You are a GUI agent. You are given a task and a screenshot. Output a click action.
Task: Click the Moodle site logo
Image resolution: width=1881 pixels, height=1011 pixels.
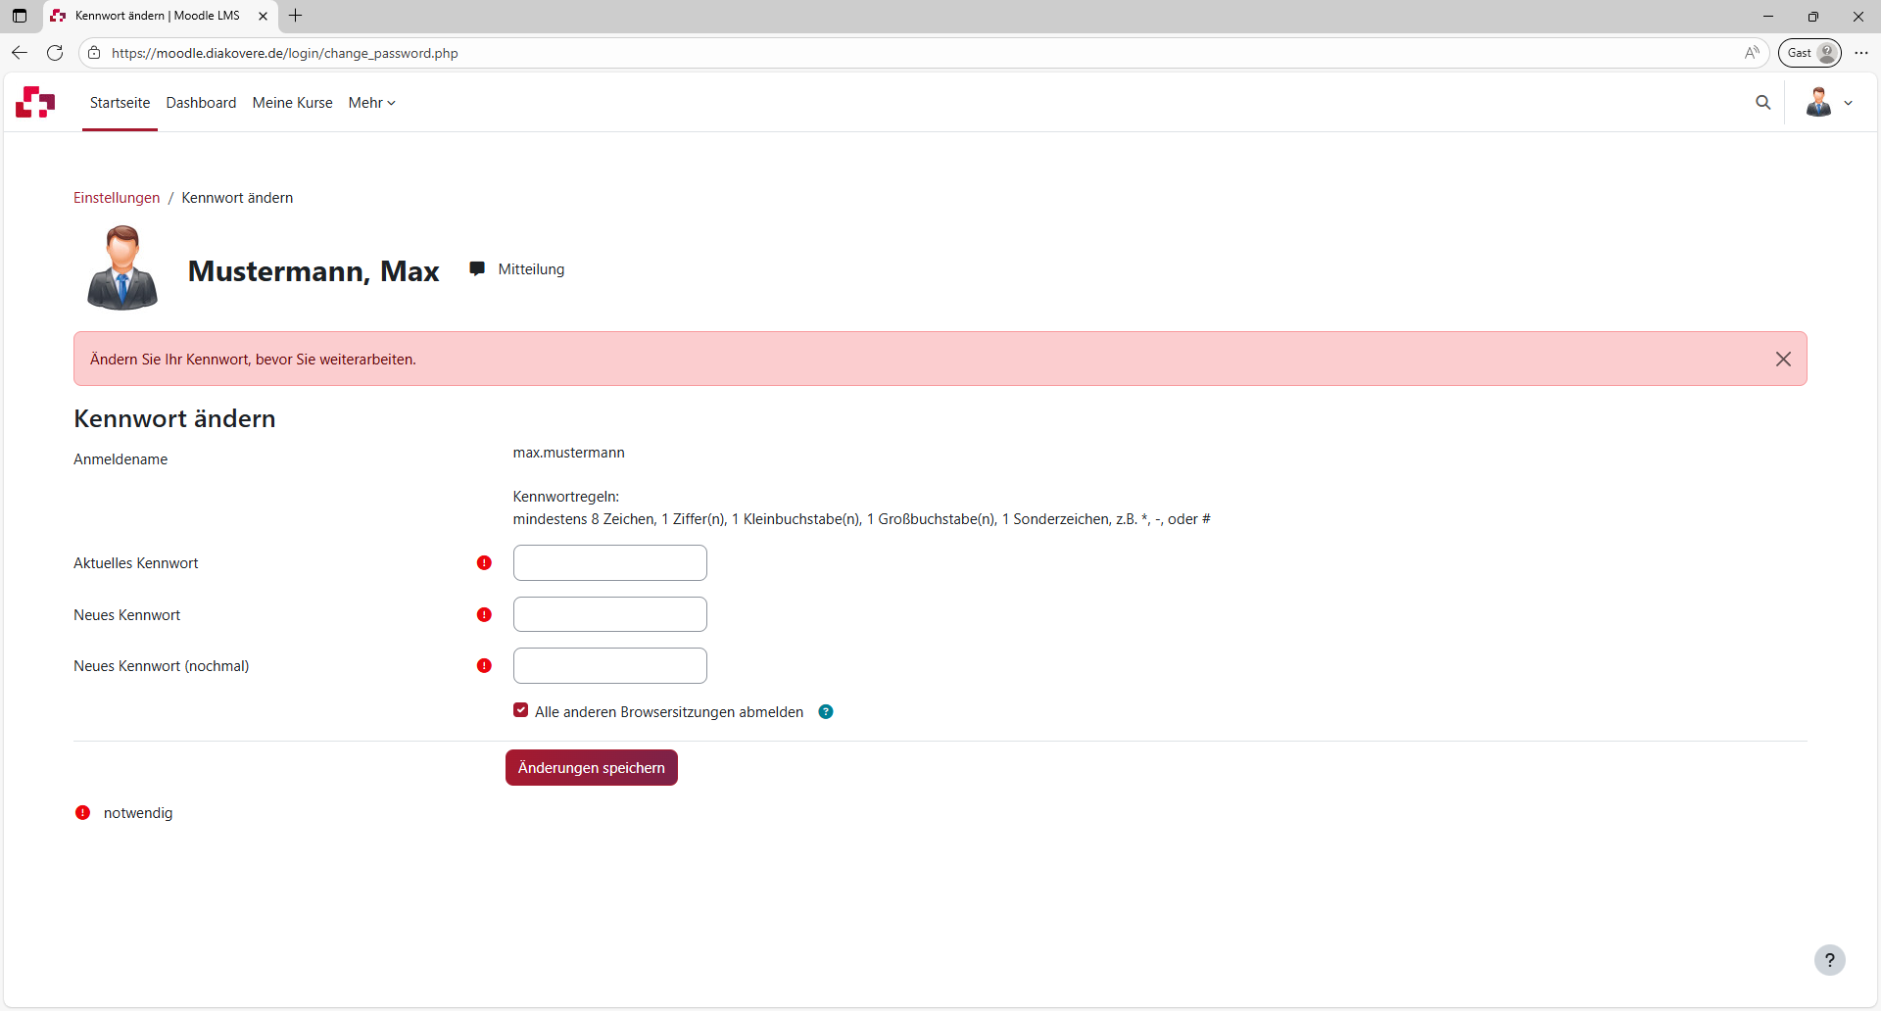pos(35,102)
